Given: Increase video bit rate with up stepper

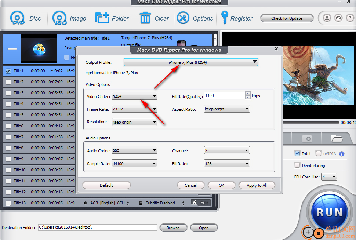Looking at the screenshot, I should tap(248, 94).
